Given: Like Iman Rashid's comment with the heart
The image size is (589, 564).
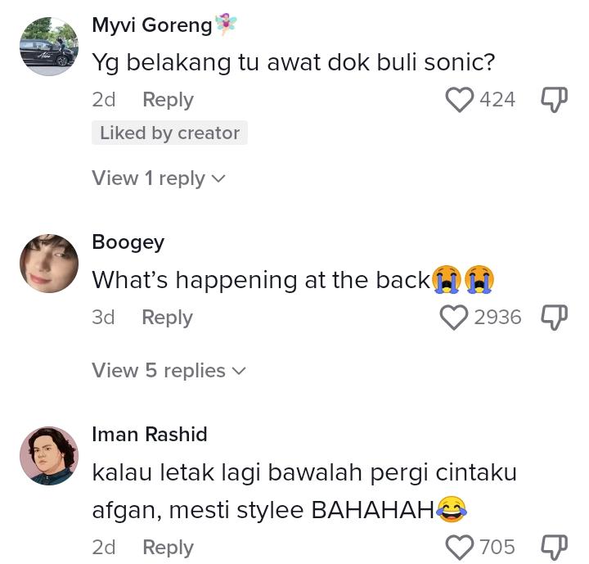Looking at the screenshot, I should [460, 547].
